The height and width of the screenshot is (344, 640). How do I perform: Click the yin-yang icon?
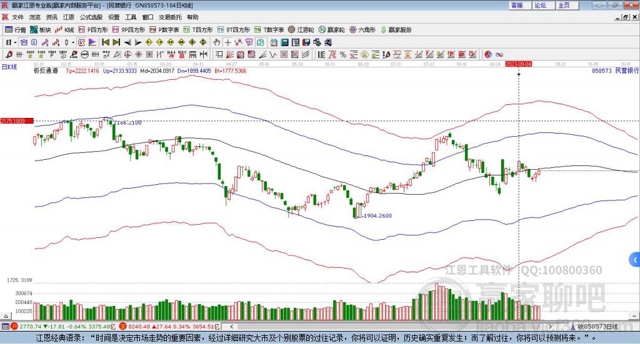pyautogui.click(x=488, y=54)
